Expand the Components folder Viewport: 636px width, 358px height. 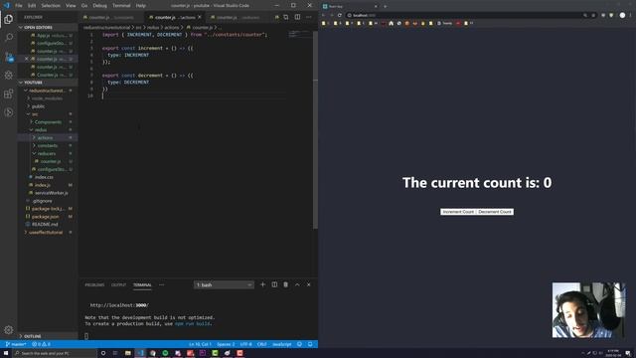48,121
